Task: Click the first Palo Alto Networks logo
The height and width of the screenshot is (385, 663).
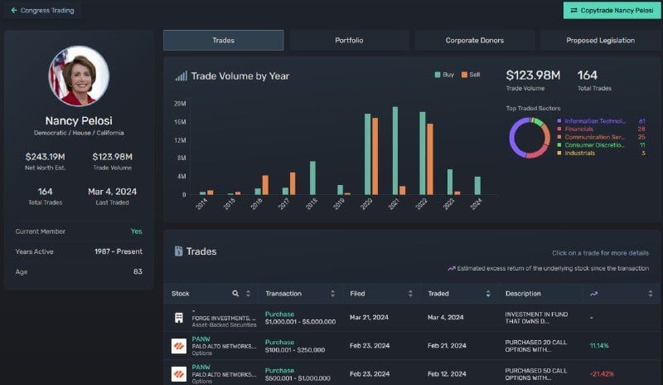Action: click(179, 346)
